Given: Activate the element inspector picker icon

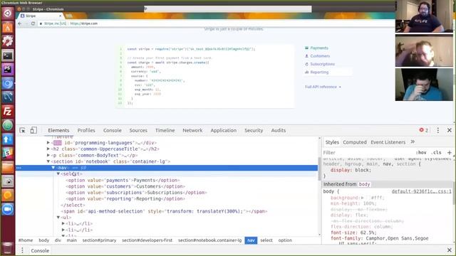Looking at the screenshot, I should (22, 130).
